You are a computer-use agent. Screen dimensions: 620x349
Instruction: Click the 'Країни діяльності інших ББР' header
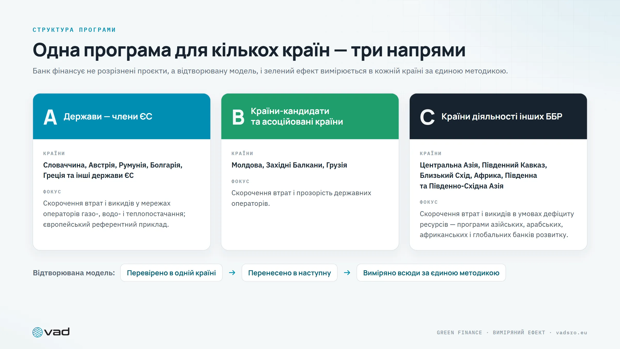(498, 116)
